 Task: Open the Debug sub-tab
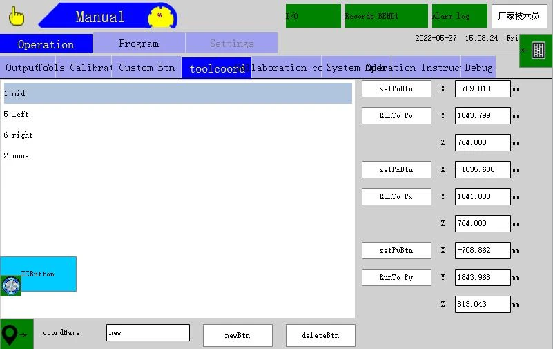point(478,67)
